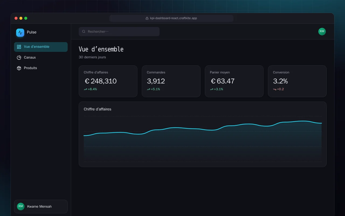Click the 3,912 orders value
Viewport: 345px width, 216px height.
tap(156, 81)
